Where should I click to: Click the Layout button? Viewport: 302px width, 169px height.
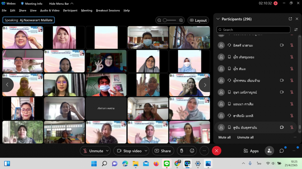click(198, 20)
